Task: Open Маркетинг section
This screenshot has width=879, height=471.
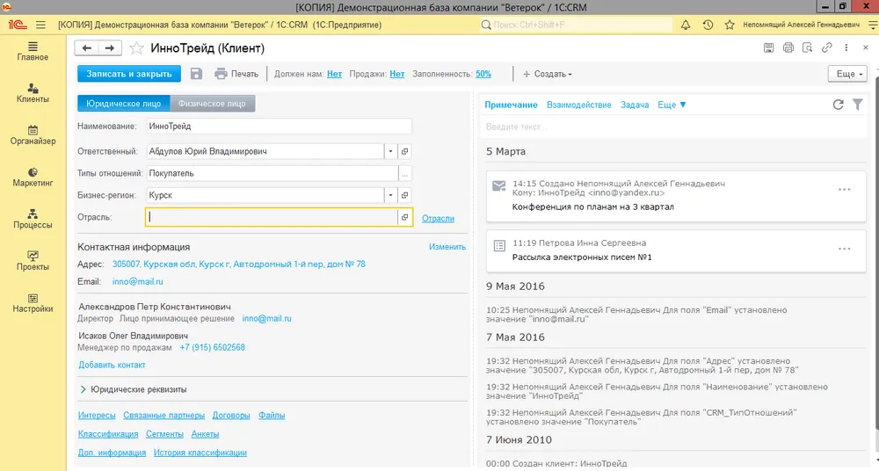Action: point(33,178)
